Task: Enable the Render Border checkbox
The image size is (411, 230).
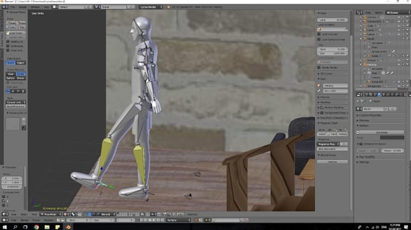Action: [x=319, y=68]
